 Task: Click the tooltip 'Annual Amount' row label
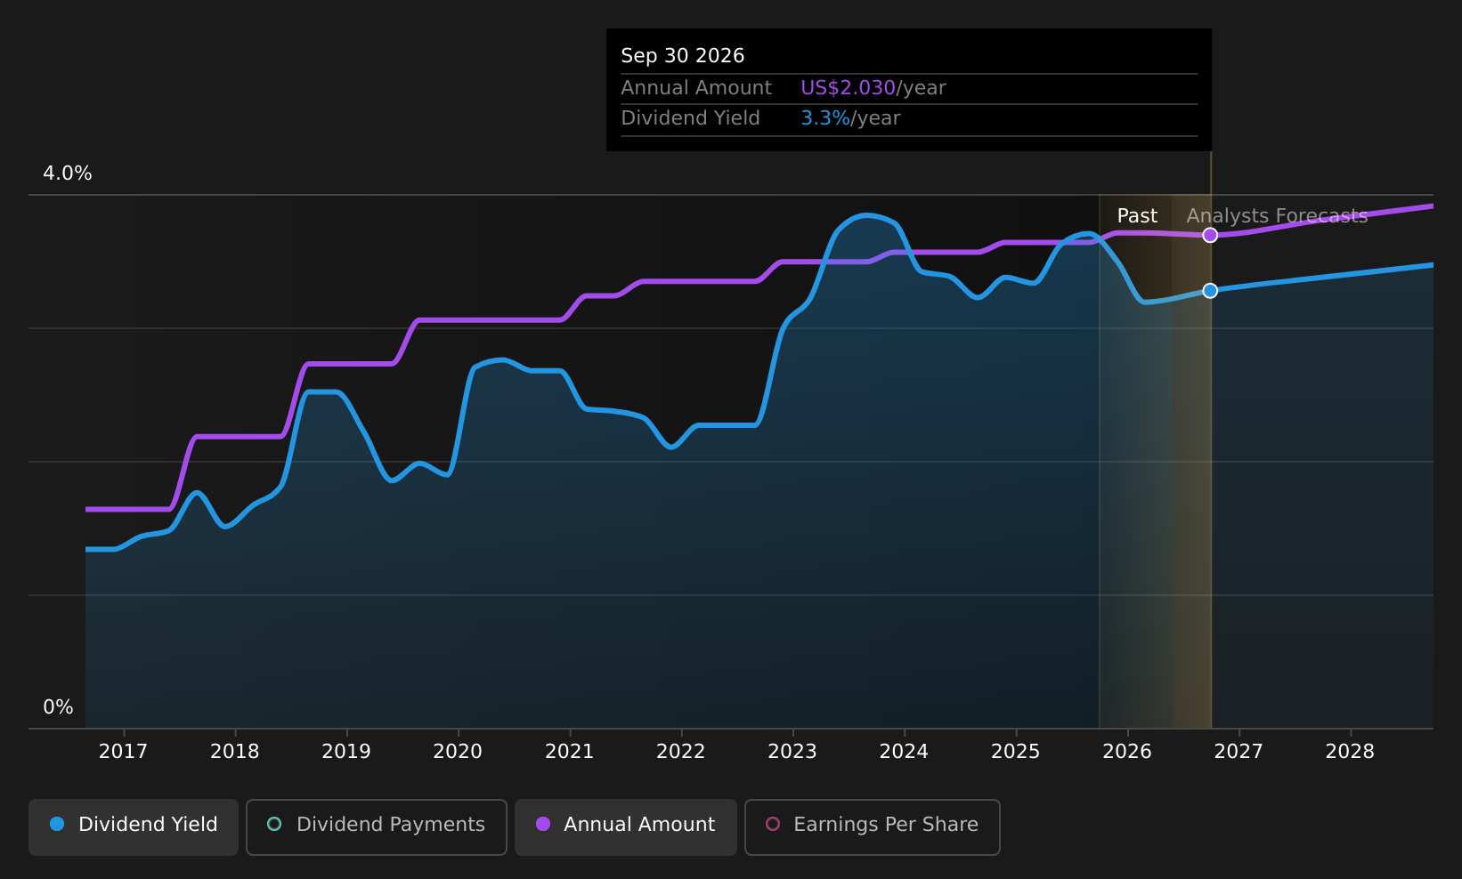point(696,88)
